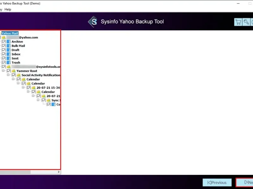Click the 20-07-21 15-34 folder icon

pos(34,88)
